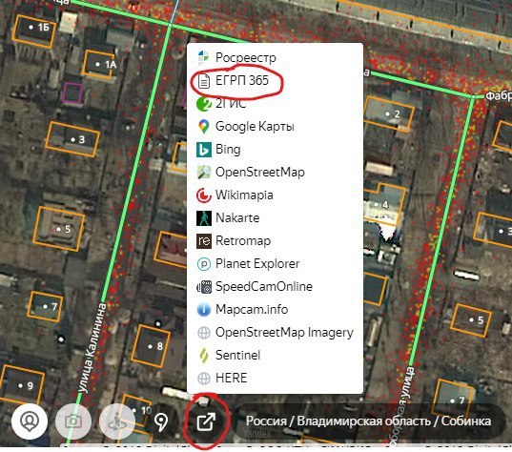The height and width of the screenshot is (452, 512).
Task: Click the Google Maps pin icon
Action: point(204,127)
